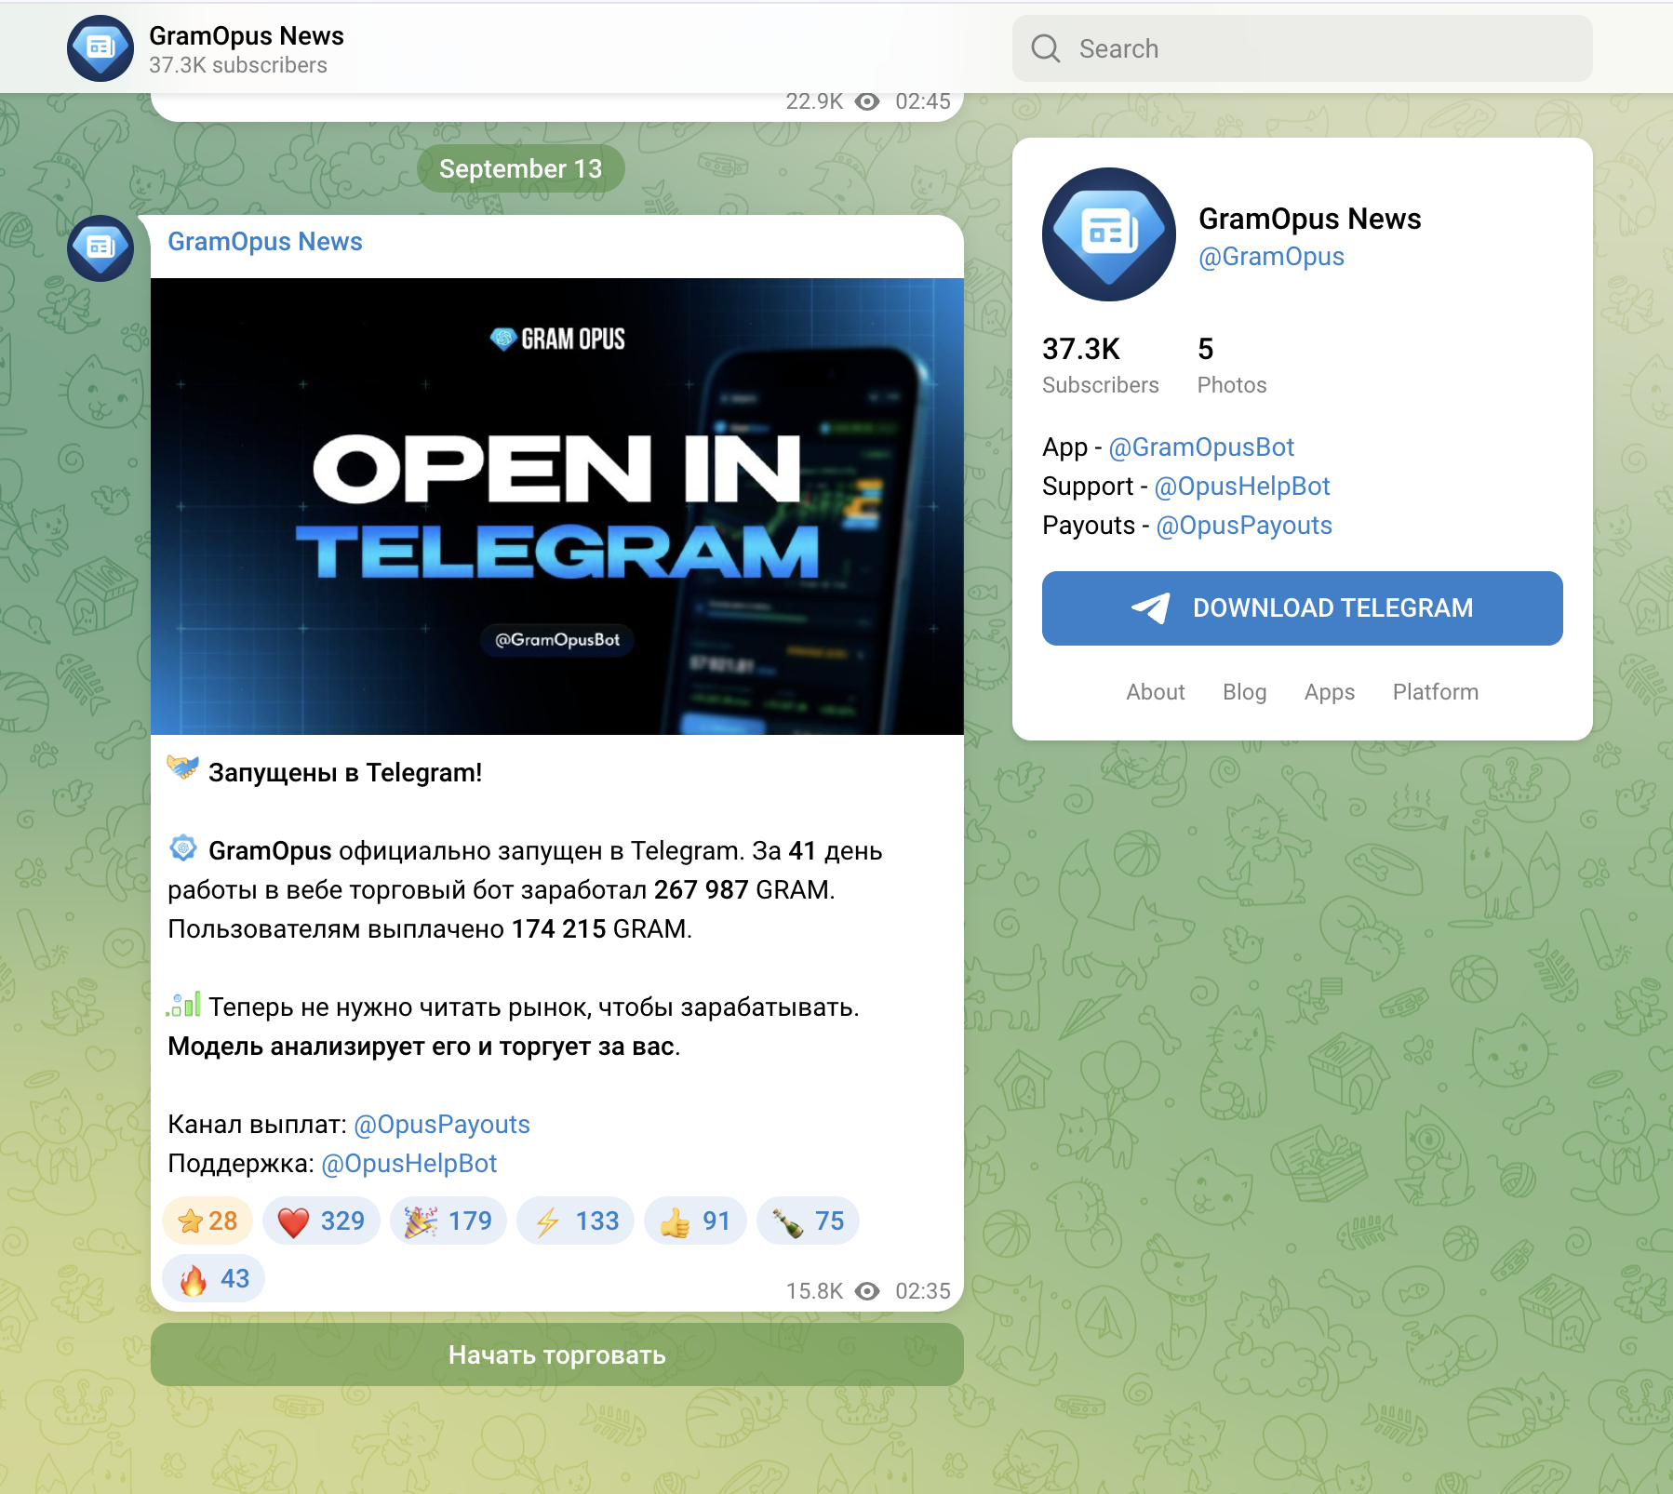
Task: Click the 22.9K views eye icon
Action: click(x=867, y=101)
